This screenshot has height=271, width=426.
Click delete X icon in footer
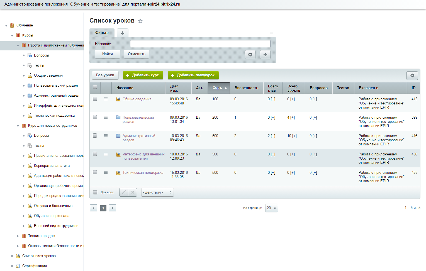coord(133,192)
